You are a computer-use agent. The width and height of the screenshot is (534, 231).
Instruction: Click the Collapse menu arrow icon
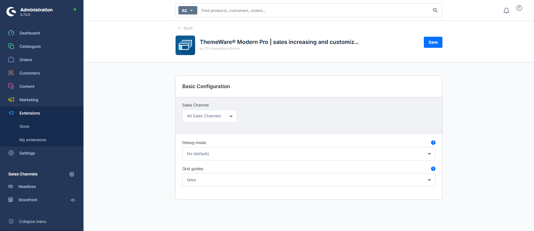pos(11,222)
